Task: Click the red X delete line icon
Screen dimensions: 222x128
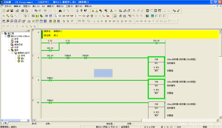Action: point(108,16)
